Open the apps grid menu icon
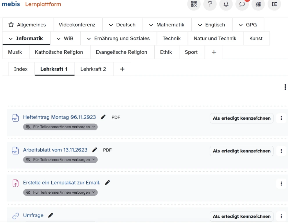This screenshot has height=223, width=288. [x=258, y=5]
